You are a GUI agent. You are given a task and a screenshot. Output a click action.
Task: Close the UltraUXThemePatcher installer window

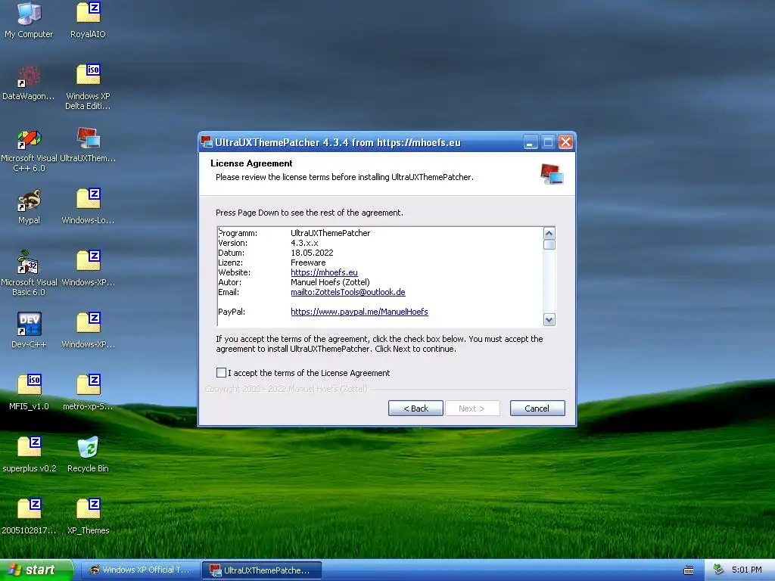(x=565, y=142)
